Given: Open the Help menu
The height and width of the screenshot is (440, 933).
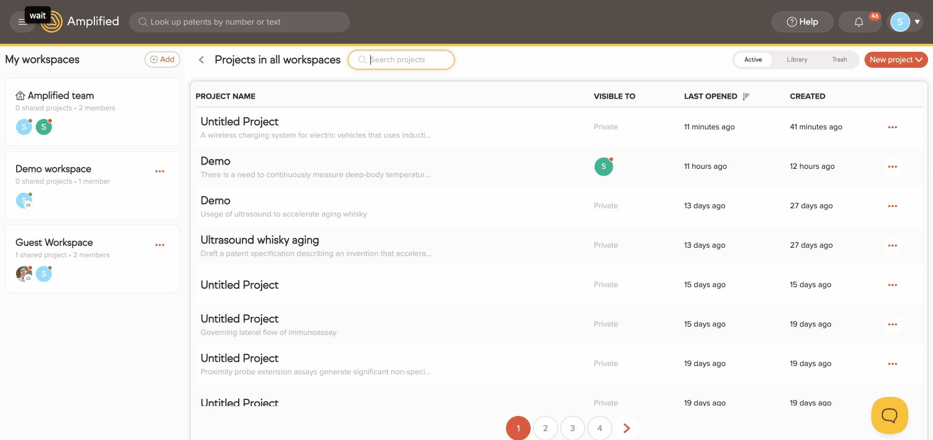Looking at the screenshot, I should (x=802, y=22).
